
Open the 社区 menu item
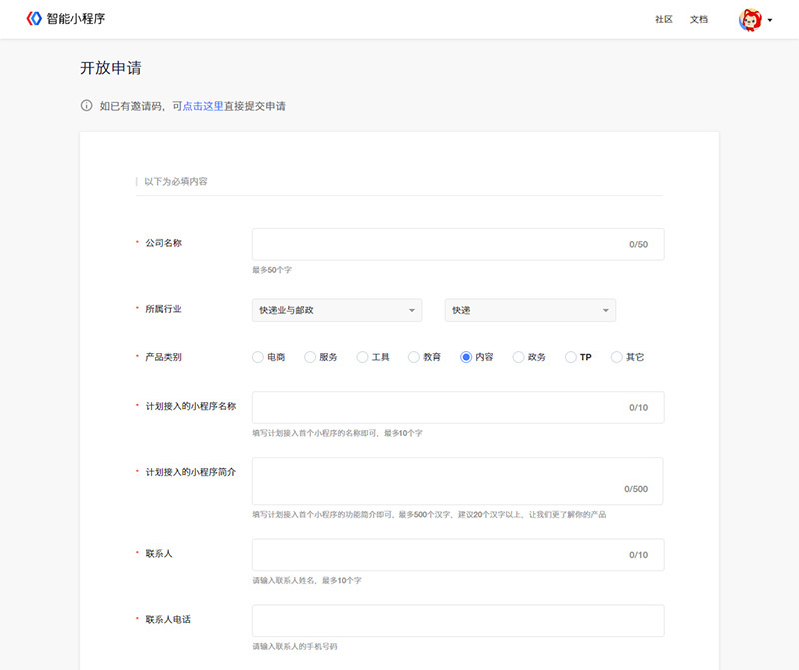663,19
